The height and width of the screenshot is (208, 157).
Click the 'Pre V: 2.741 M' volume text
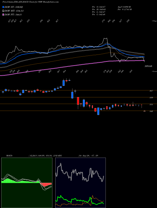(x=124, y=9)
